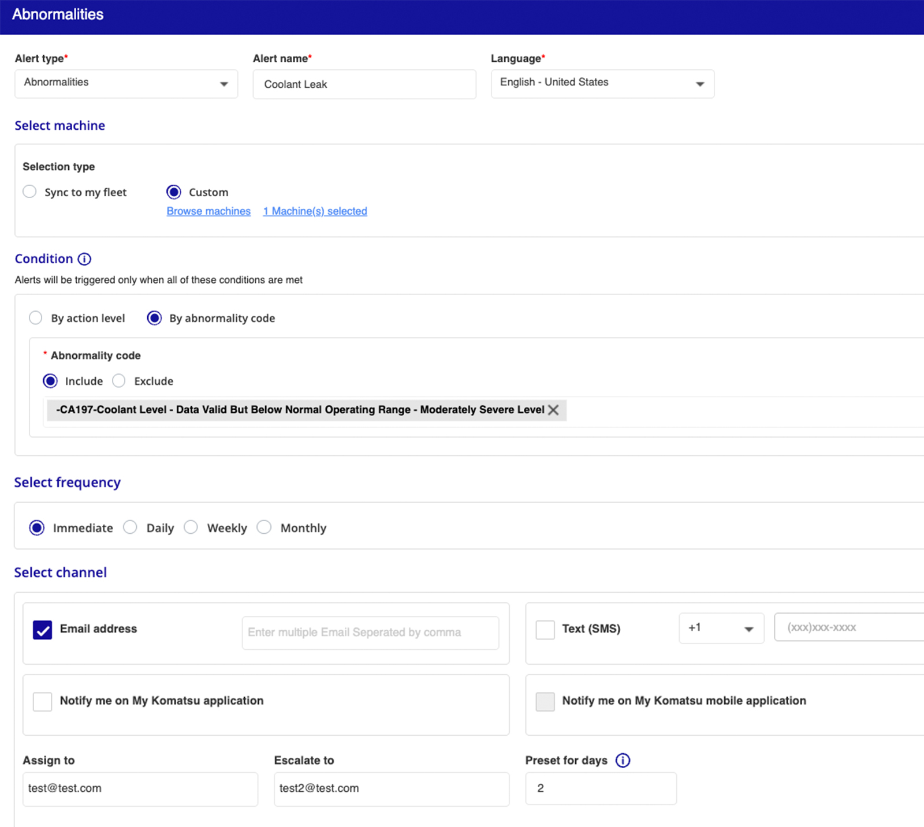The height and width of the screenshot is (827, 924).
Task: Choose the By action level condition
Action: click(36, 318)
